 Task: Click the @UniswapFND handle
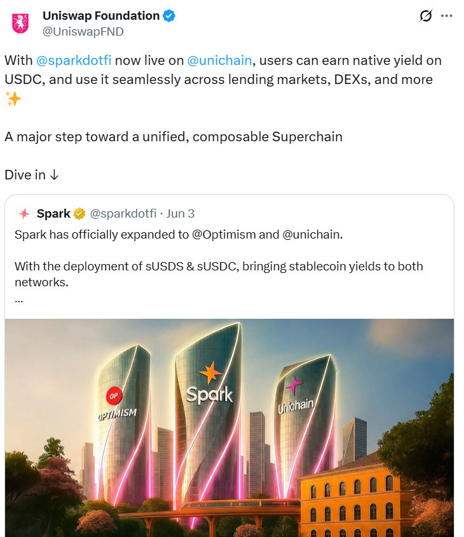(x=83, y=32)
